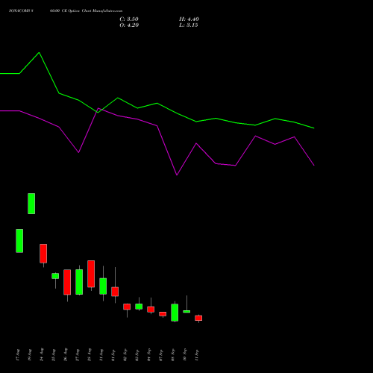This screenshot has height=373, width=373.
Task: Select the 01 Sep date label
Action: (x=113, y=355)
